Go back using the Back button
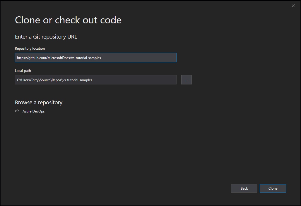 (x=244, y=188)
